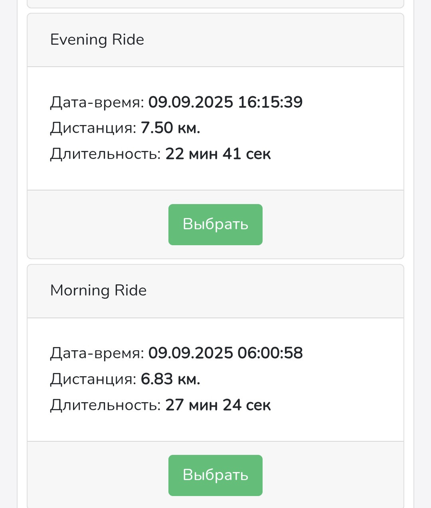Click the time value 16:15:39
431x508 pixels.
pyautogui.click(x=270, y=102)
